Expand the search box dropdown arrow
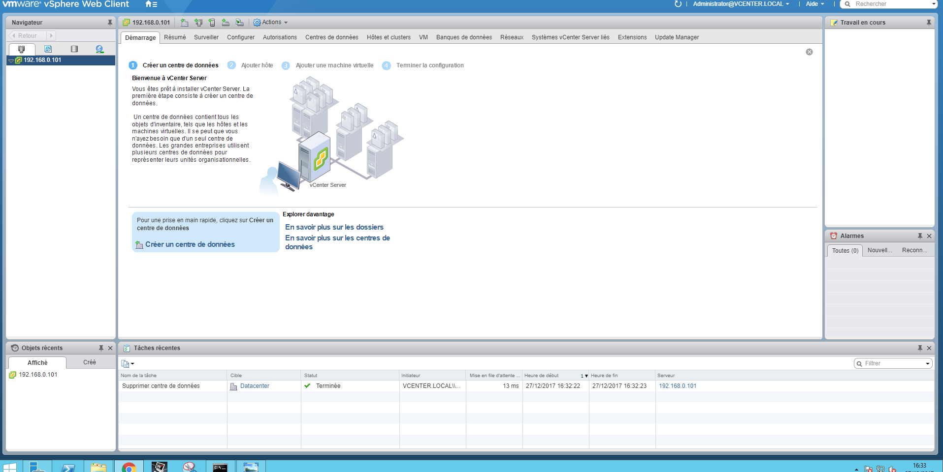 (x=934, y=4)
